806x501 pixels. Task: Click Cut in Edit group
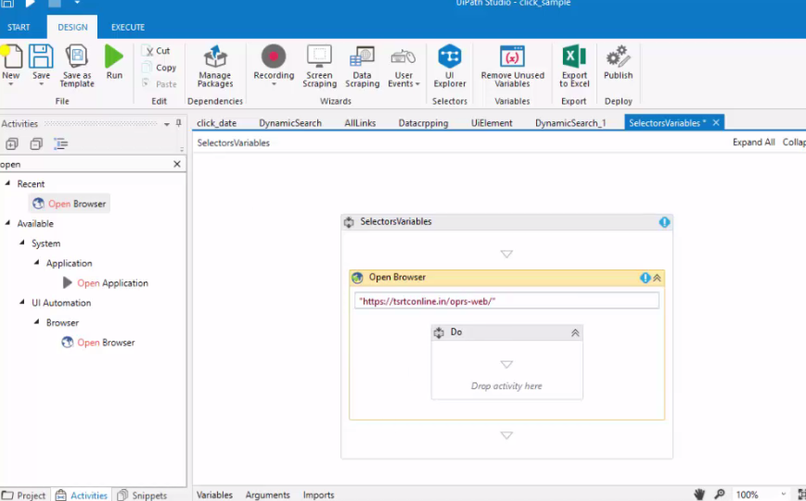tap(157, 51)
